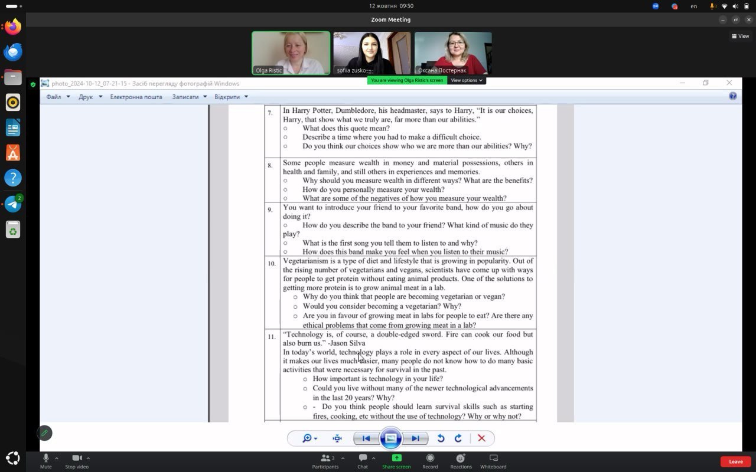Open Ubuntu Software from the dock
The height and width of the screenshot is (472, 756).
13,152
